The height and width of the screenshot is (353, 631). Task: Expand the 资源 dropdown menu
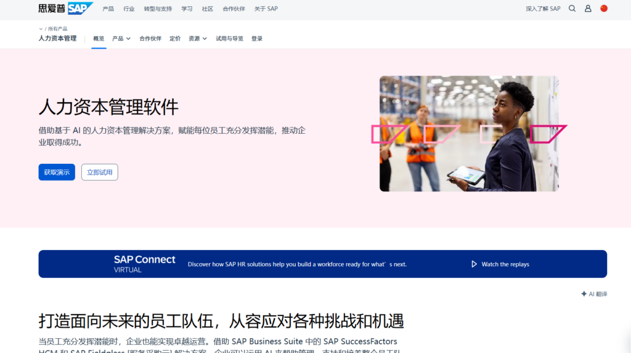pos(198,39)
